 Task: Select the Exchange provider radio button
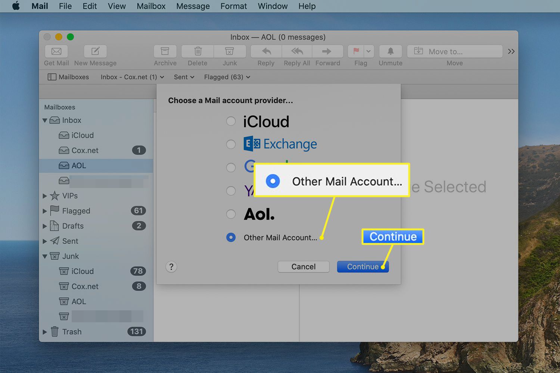click(231, 144)
